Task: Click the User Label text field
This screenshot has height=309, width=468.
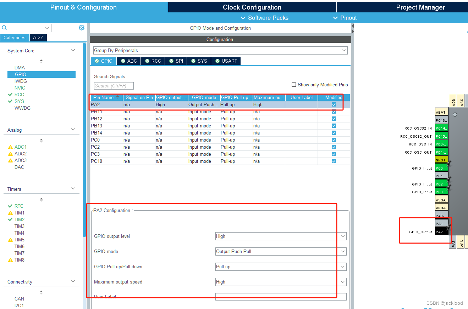Action: [281, 297]
